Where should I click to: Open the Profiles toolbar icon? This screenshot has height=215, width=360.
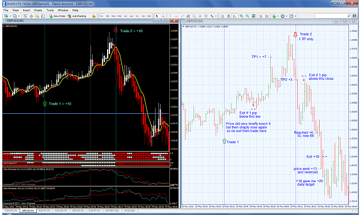(15, 16)
